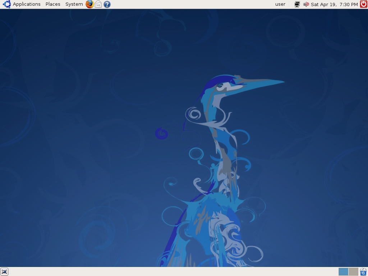Click the Show Desktop button
Viewport: 368px width, 276px height.
[4, 272]
